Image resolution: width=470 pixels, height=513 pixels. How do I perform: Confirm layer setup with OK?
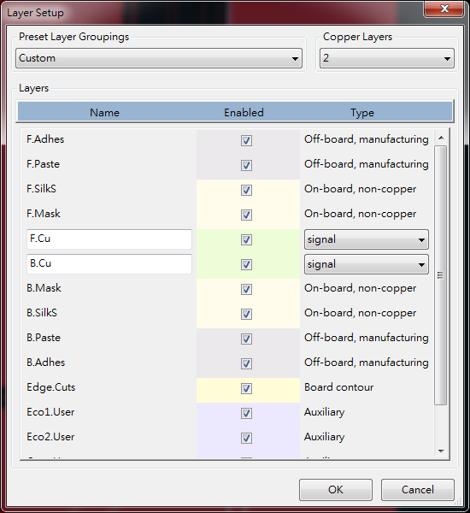(x=336, y=490)
